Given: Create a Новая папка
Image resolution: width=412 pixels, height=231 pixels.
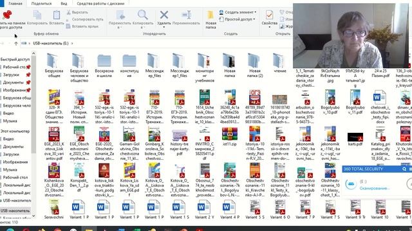Looking at the screenshot, I should [211, 19].
